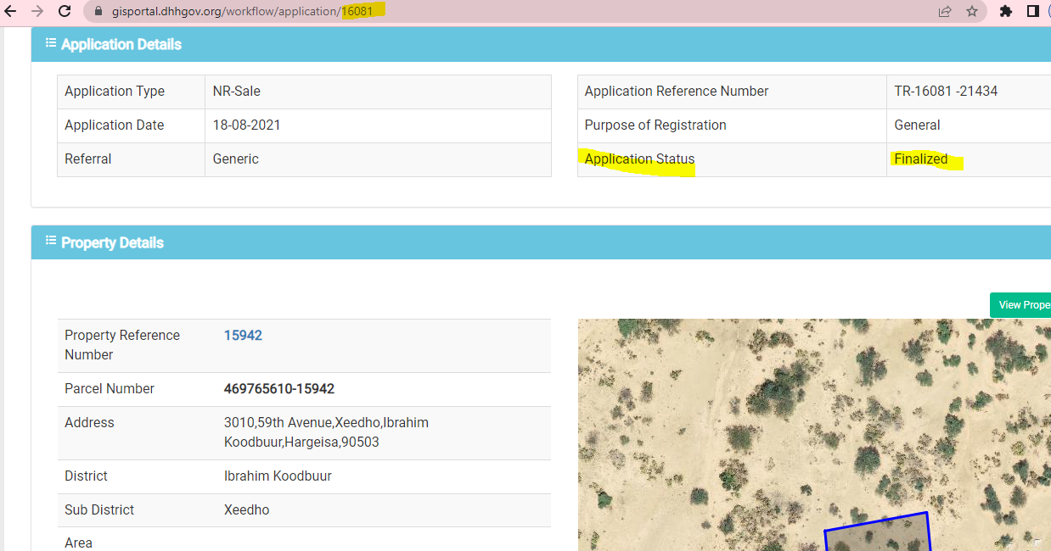Screen dimensions: 1051x551
Task: Select the NR-Sale application type value
Action: (x=236, y=92)
